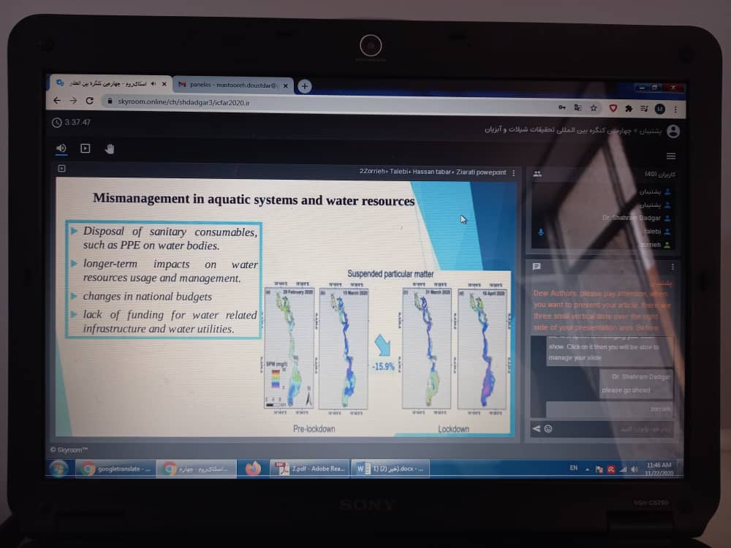Select Dr. Shahram Dadgar in users list

click(x=631, y=218)
